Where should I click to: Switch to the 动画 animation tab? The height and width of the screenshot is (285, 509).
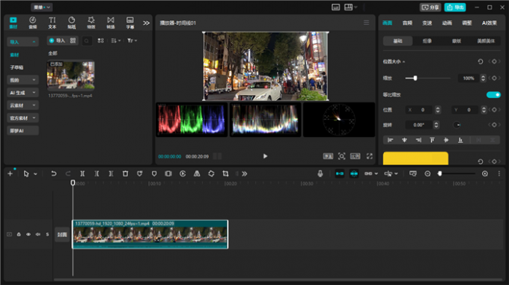point(447,22)
